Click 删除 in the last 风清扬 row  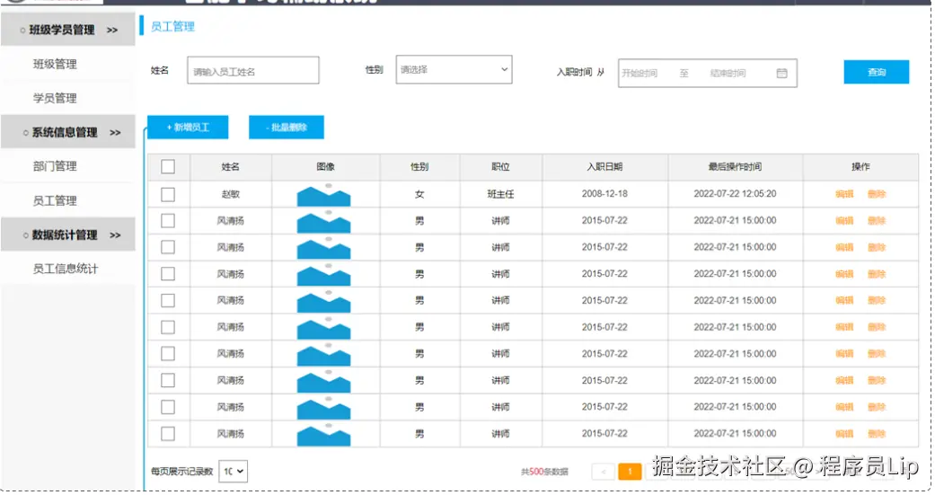[877, 434]
